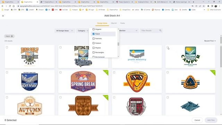
Task: Open the browser extensions puzzle icon
Action: (208, 6)
